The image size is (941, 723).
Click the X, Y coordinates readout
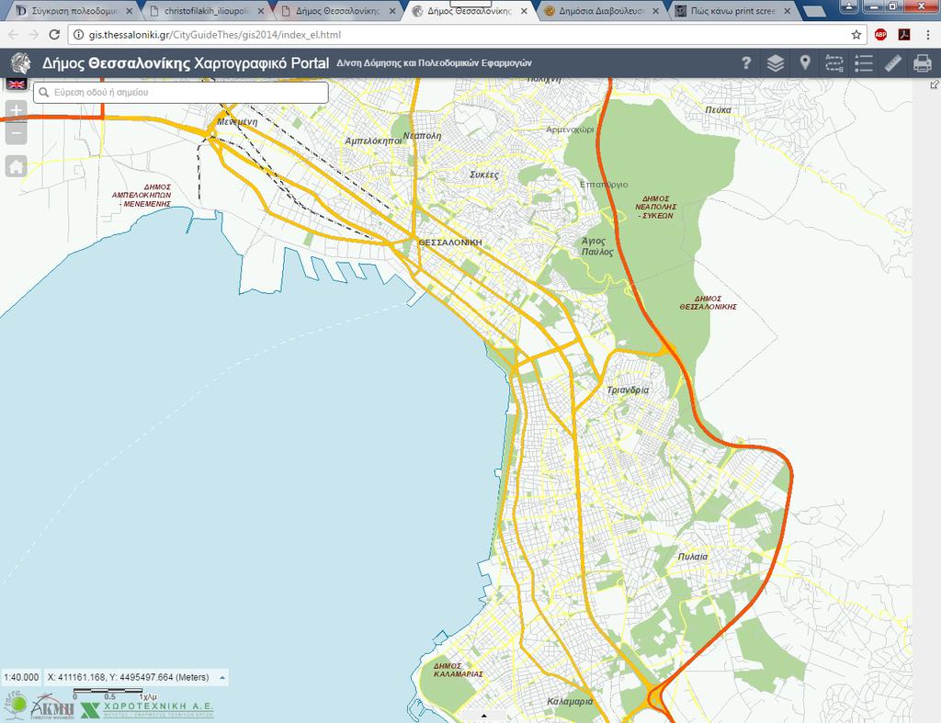point(129,677)
